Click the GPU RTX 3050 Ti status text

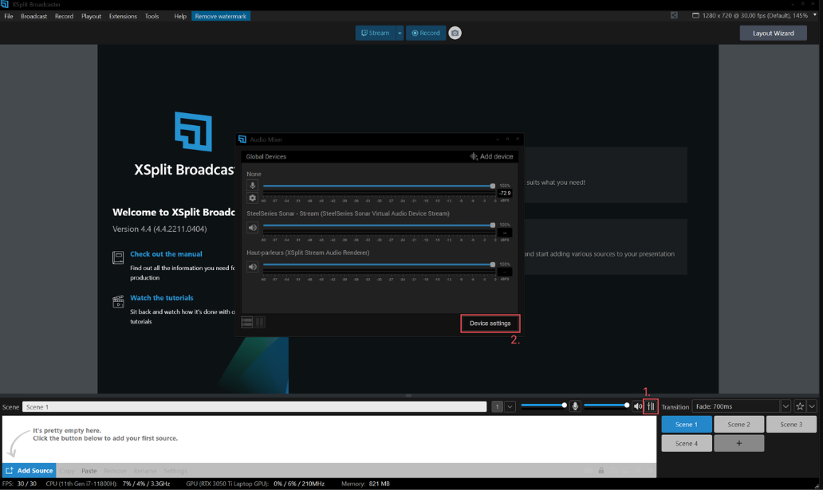[255, 484]
